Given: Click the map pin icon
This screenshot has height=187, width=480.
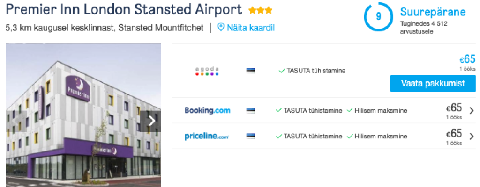Looking at the screenshot, I should pyautogui.click(x=222, y=28).
